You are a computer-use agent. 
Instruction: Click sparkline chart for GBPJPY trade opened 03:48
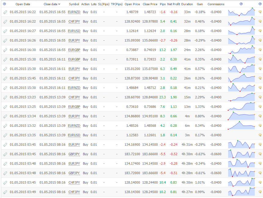click(241, 173)
